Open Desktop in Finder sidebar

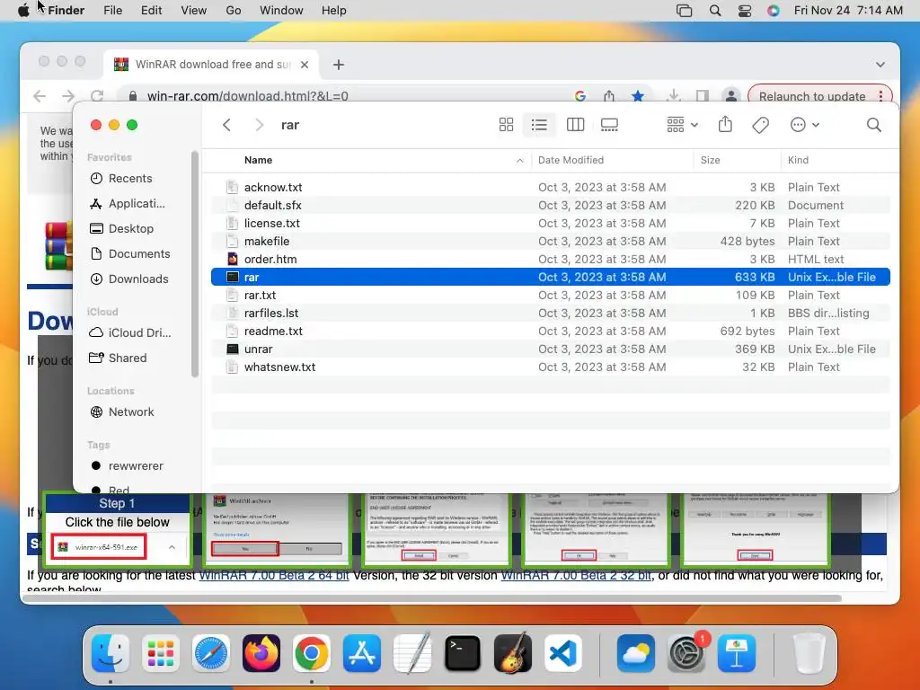pos(122,229)
